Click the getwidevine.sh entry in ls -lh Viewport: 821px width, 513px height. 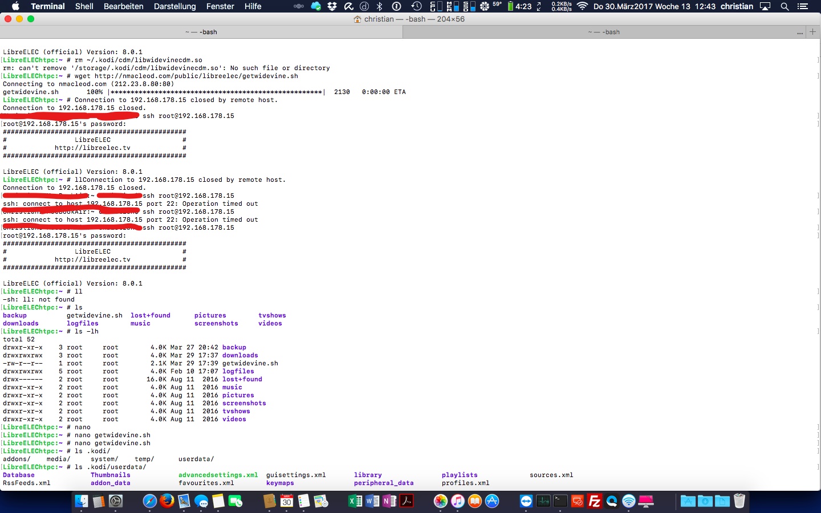pyautogui.click(x=250, y=363)
